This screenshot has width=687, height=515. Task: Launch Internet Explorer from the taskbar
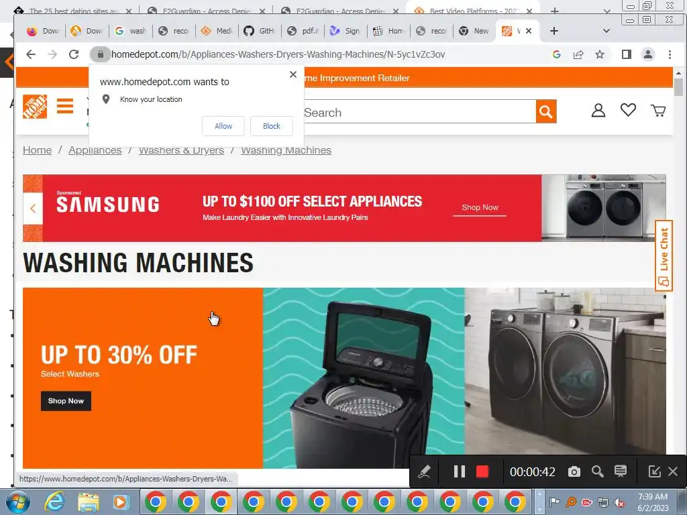[x=55, y=502]
